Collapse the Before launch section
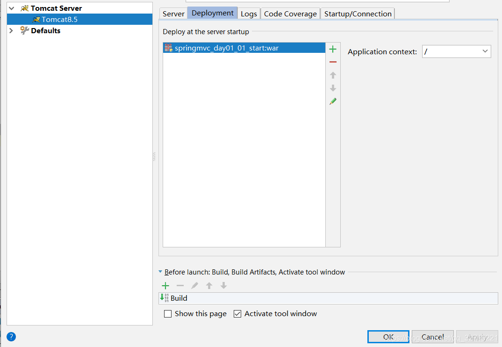Image resolution: width=502 pixels, height=347 pixels. pyautogui.click(x=160, y=272)
